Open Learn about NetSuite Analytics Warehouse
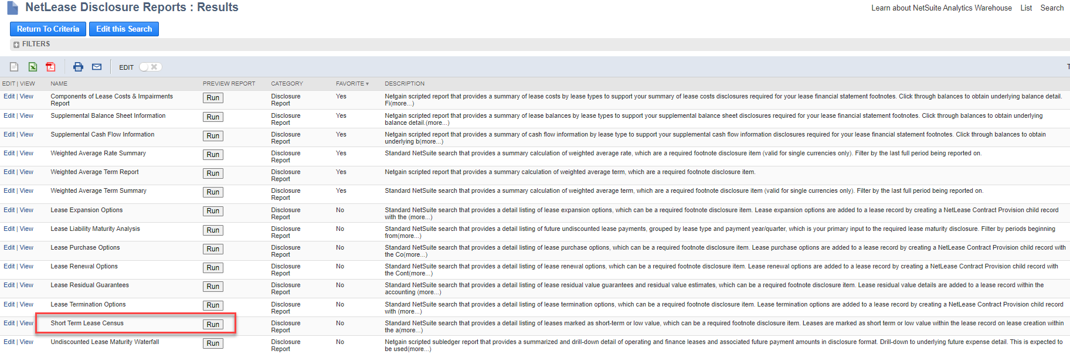The image size is (1070, 354). pos(941,8)
